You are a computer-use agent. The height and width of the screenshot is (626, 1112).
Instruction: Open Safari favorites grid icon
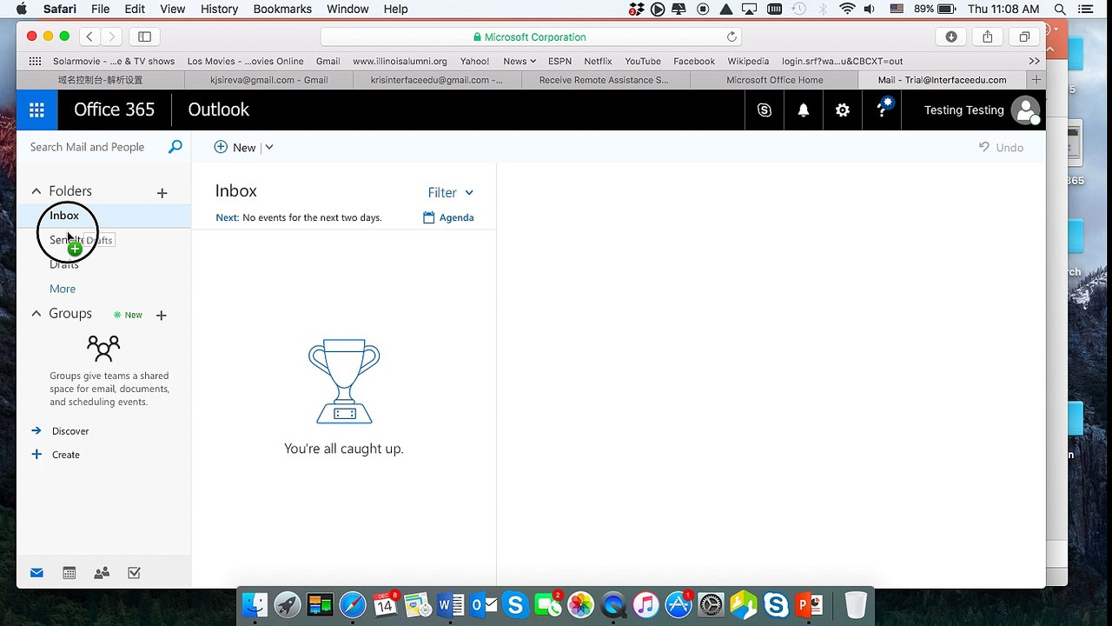pyautogui.click(x=35, y=61)
